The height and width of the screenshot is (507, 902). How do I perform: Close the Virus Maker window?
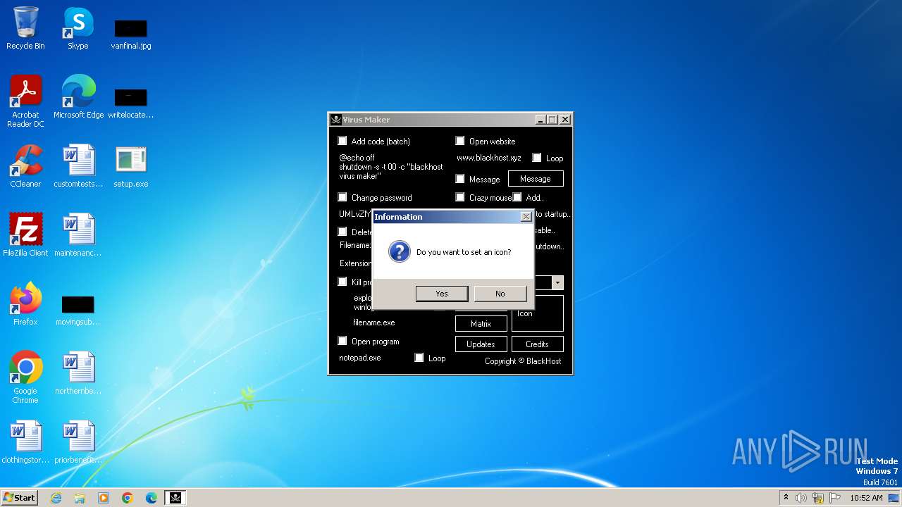(565, 120)
